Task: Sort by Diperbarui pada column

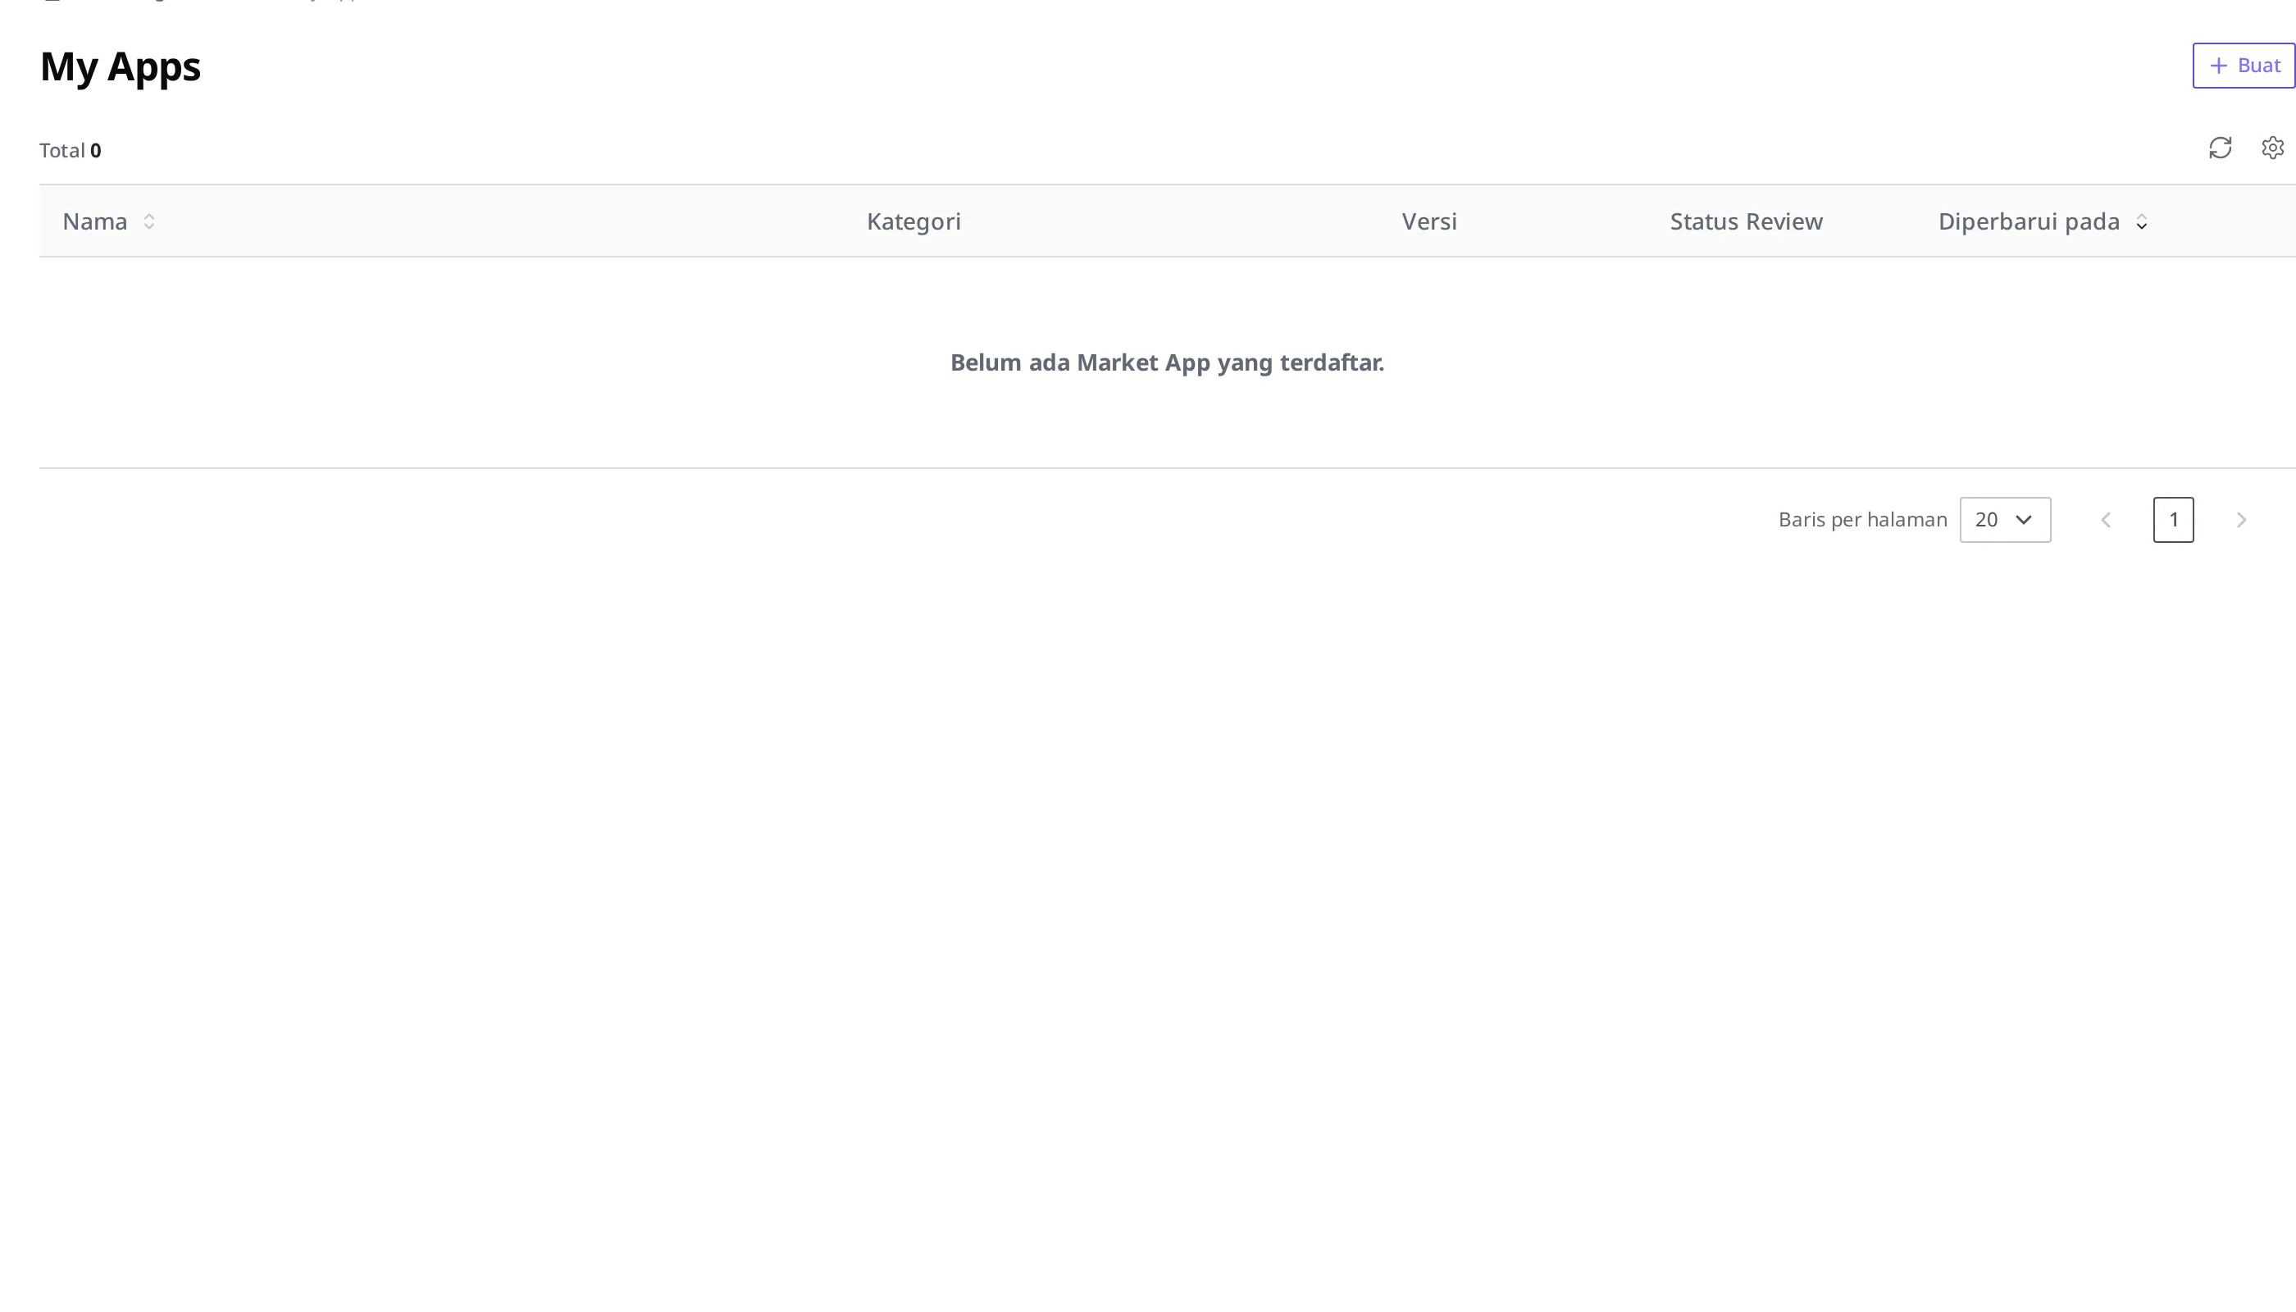Action: pyautogui.click(x=2141, y=221)
